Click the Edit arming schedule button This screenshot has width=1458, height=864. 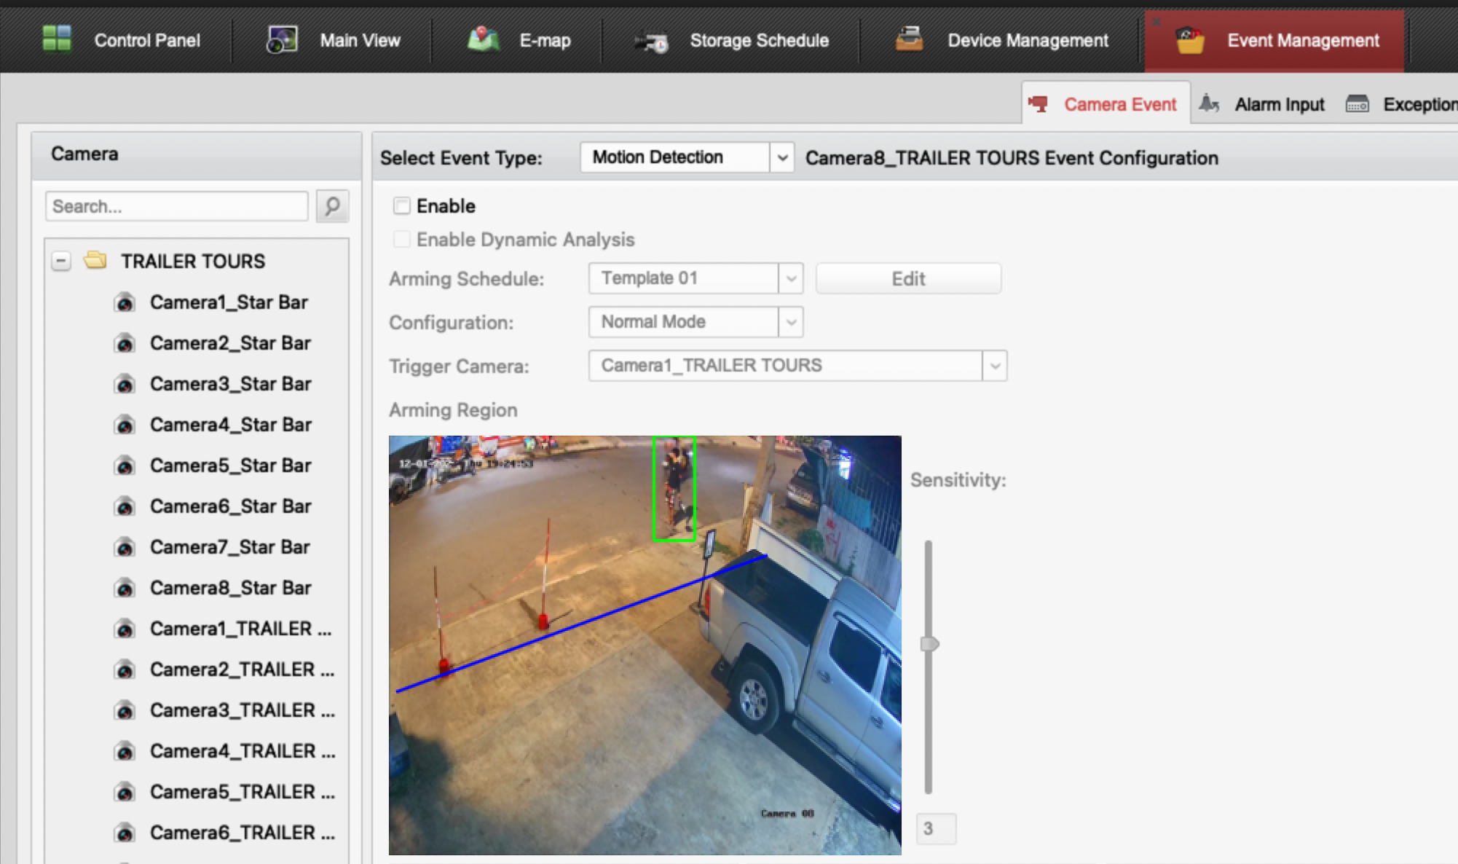click(x=908, y=278)
